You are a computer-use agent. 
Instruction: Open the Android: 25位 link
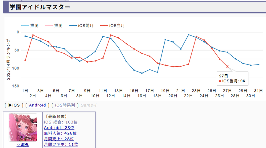click(x=59, y=128)
